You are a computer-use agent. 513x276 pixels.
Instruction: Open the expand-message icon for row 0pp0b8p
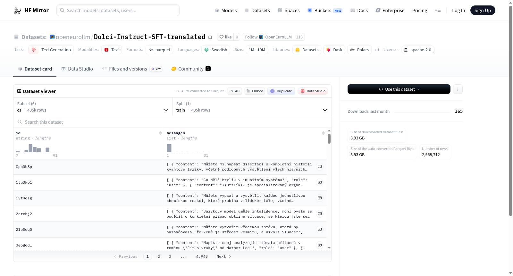coord(320,167)
